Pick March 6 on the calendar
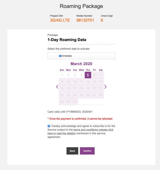The image size is (160, 170). click(94, 75)
